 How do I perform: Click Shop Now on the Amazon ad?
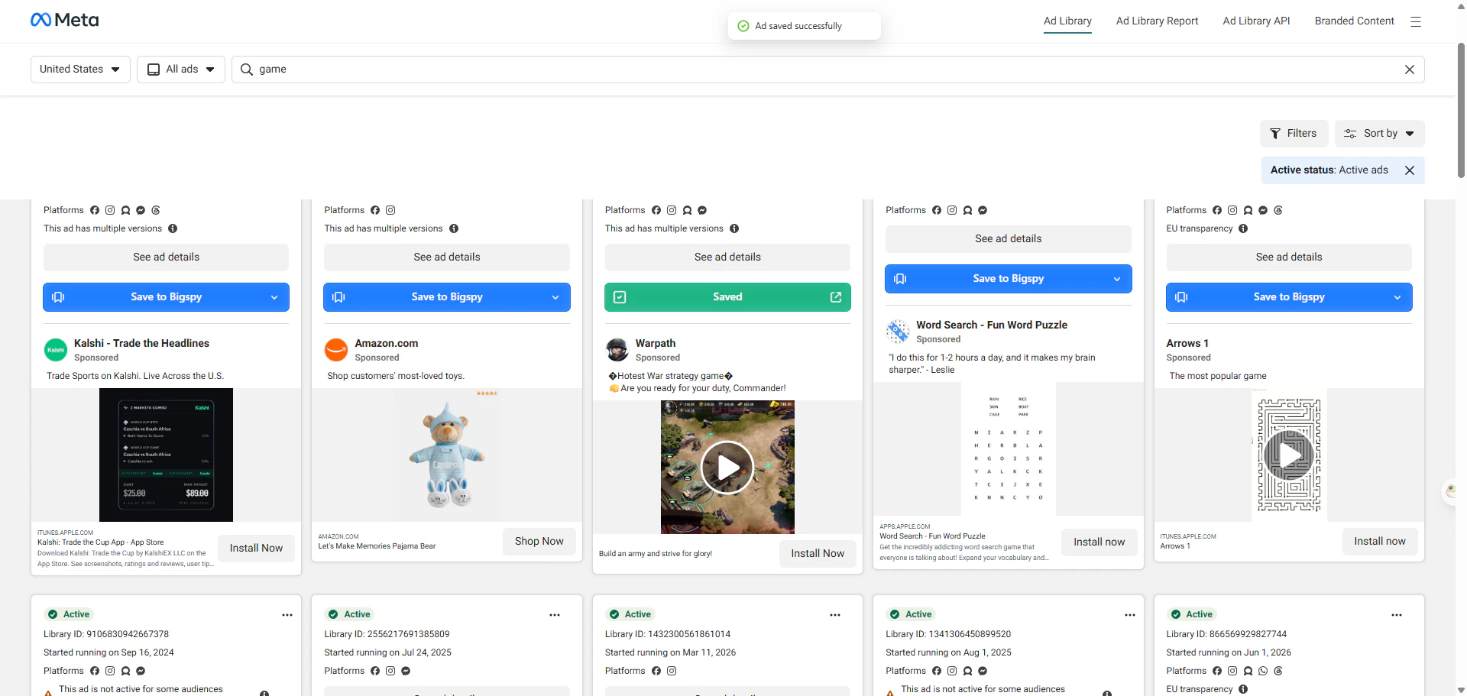[539, 542]
